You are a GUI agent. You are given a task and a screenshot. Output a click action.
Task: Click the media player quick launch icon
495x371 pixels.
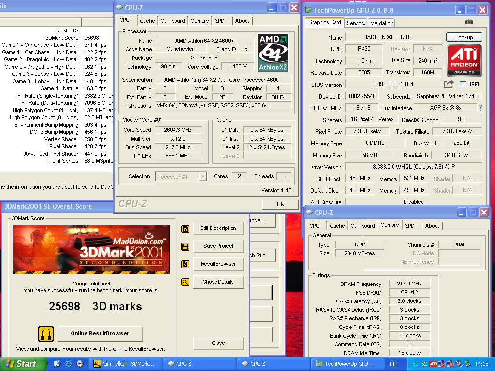80,364
